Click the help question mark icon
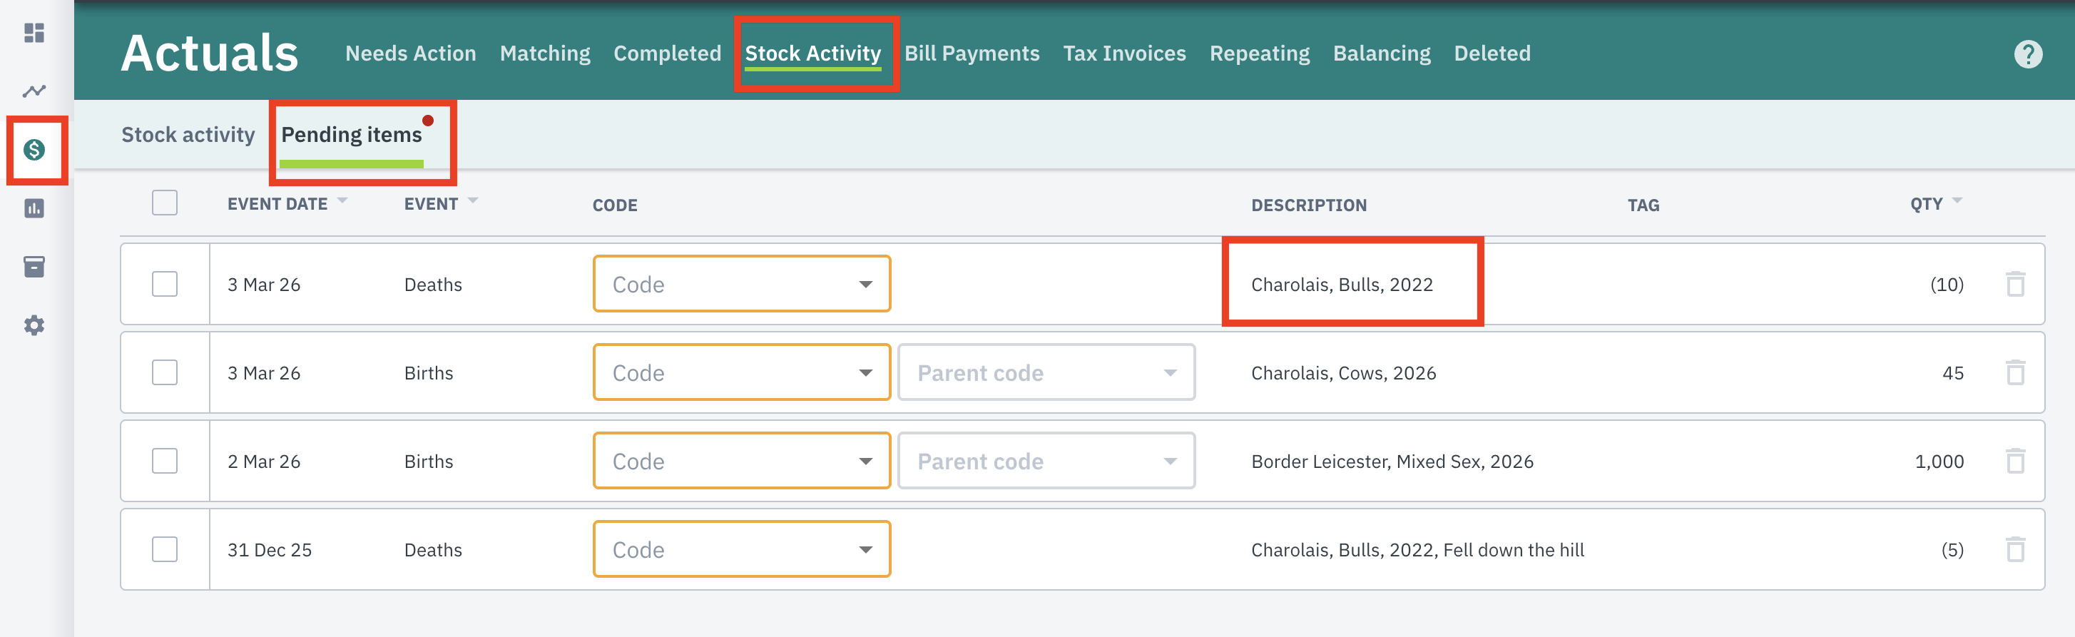Screen dimensions: 2075x637 pos(2027,54)
